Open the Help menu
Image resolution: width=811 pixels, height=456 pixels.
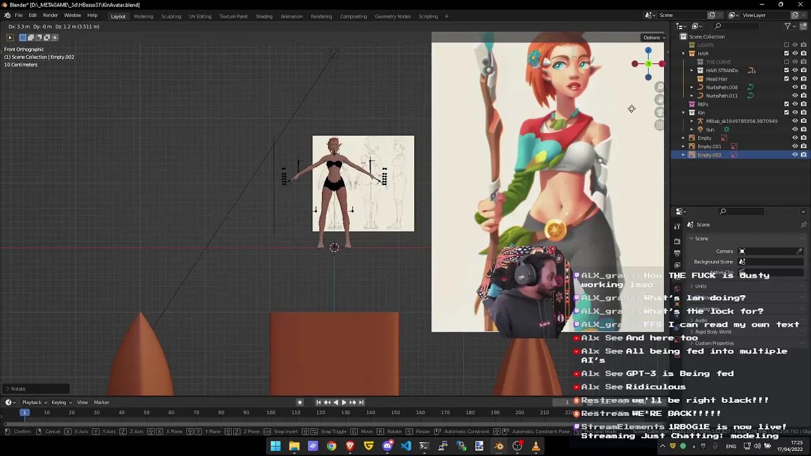93,15
